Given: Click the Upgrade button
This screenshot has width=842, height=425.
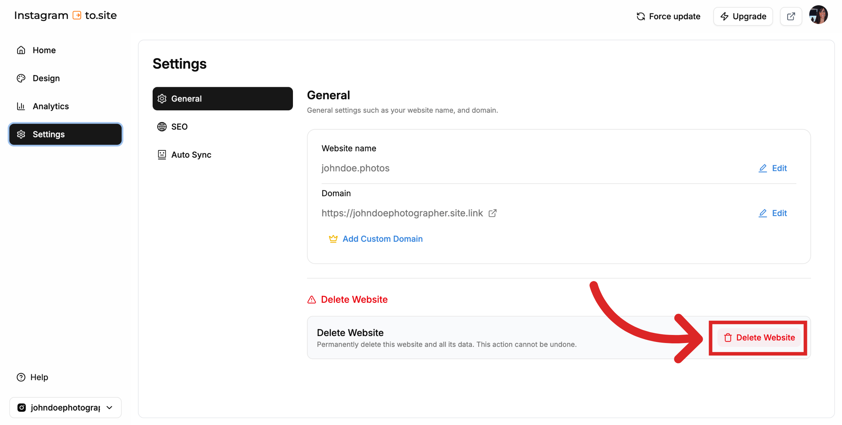Looking at the screenshot, I should pos(743,16).
